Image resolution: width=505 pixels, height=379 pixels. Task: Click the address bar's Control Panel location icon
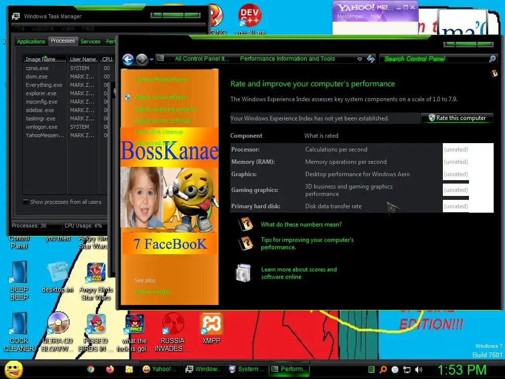(x=160, y=58)
